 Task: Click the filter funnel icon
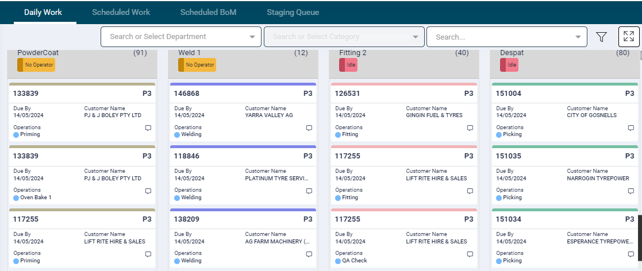pos(601,37)
